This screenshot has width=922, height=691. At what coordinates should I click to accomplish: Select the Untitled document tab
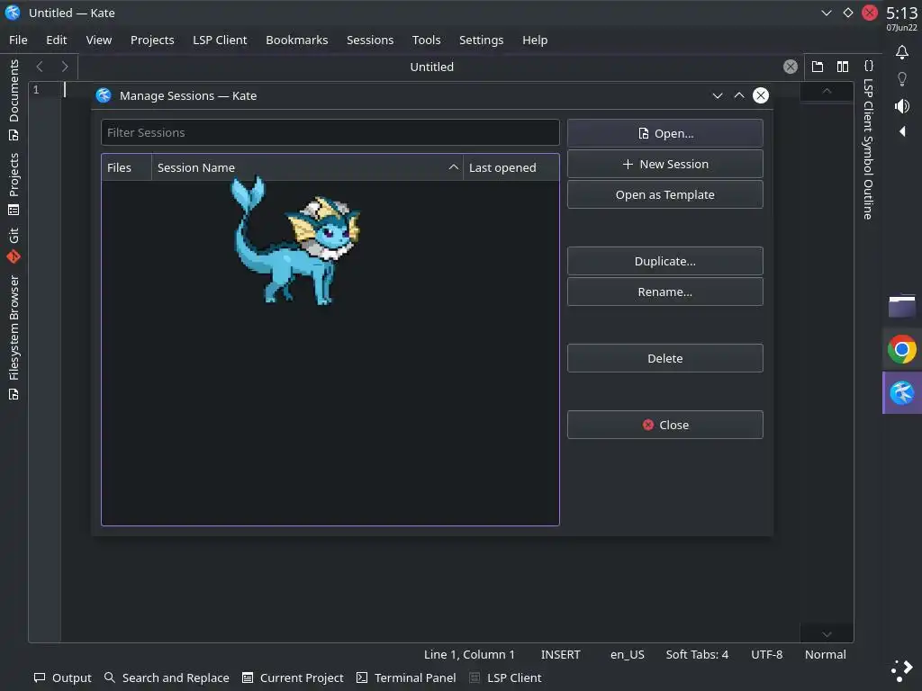point(431,67)
